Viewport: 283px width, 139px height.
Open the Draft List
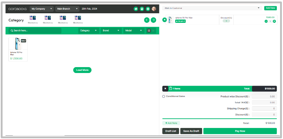171,131
